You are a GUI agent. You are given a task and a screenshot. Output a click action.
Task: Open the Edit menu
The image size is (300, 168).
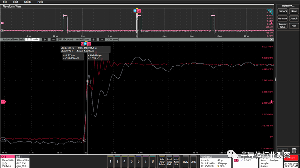[x=16, y=2]
